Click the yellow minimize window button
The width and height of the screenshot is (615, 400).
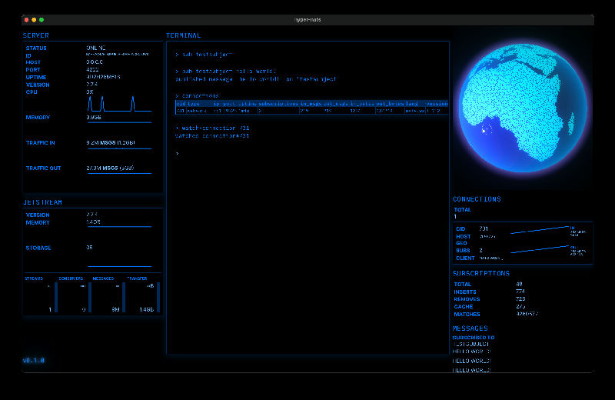(x=34, y=19)
